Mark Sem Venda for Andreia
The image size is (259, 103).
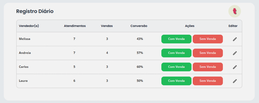(x=208, y=53)
